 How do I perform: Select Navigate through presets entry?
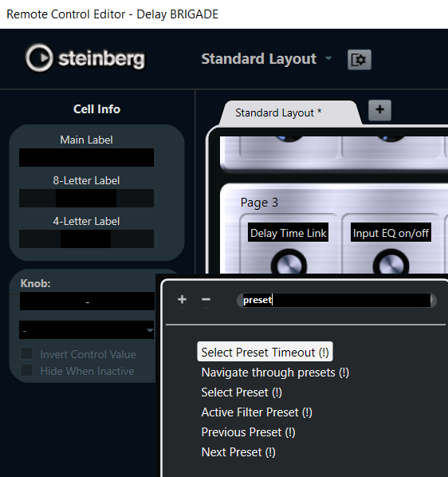pos(275,373)
